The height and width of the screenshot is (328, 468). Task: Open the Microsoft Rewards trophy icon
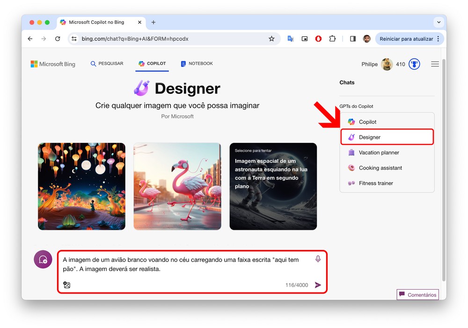point(414,64)
